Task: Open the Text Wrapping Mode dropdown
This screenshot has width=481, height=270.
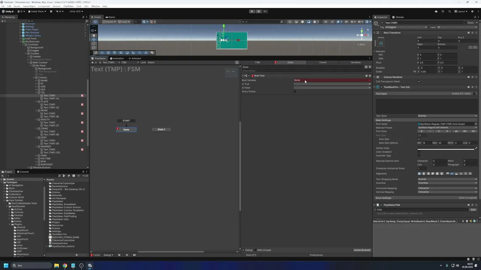Action: [x=448, y=179]
